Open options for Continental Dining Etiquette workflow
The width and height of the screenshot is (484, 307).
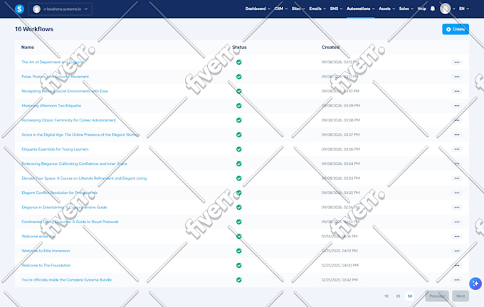(457, 222)
